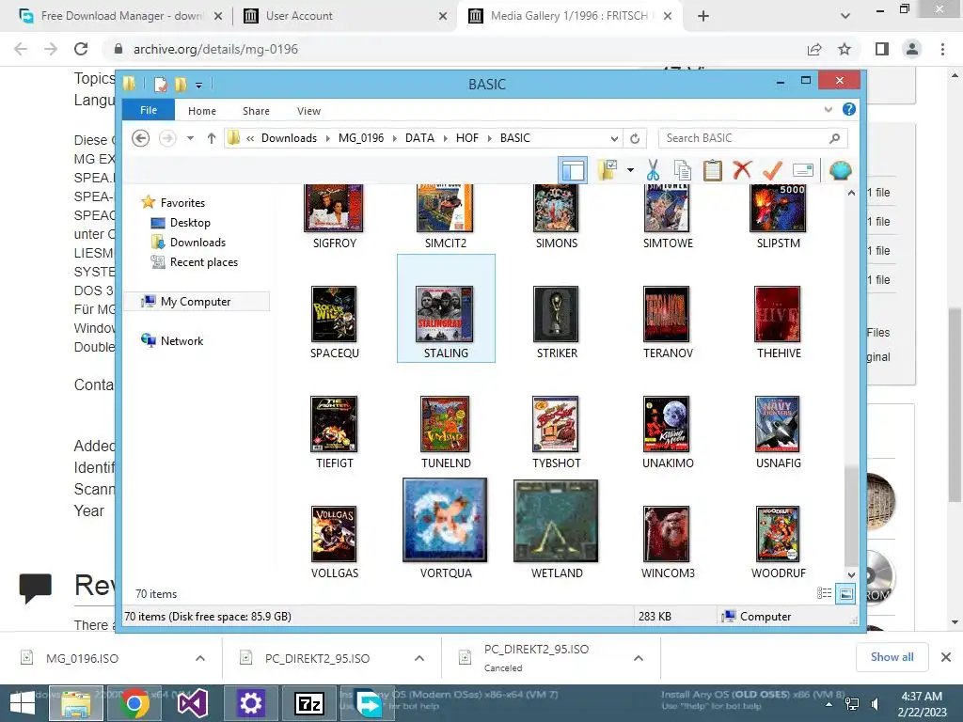Open the View ribbon tab
The image size is (963, 722).
[x=308, y=111]
